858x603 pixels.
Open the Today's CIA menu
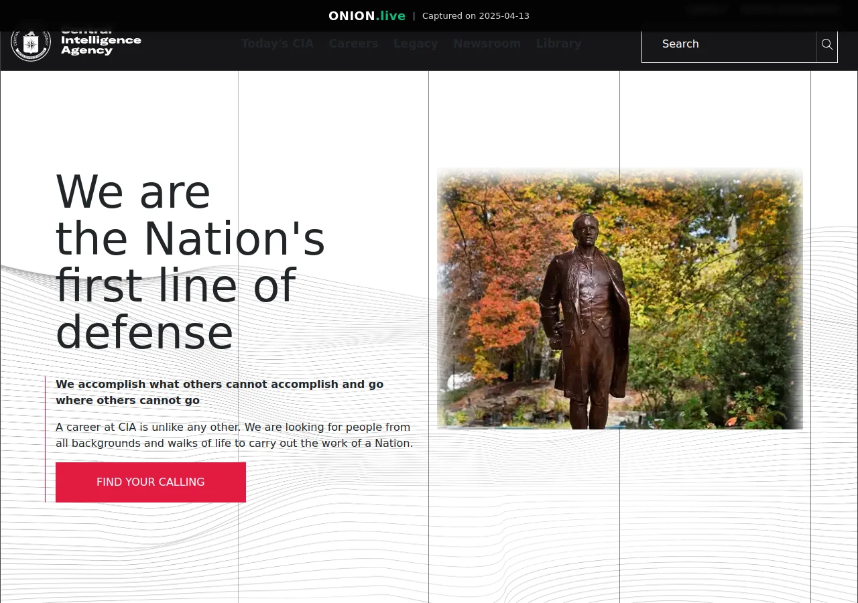(x=278, y=44)
